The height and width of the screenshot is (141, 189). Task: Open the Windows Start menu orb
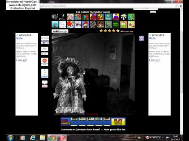(10, 138)
